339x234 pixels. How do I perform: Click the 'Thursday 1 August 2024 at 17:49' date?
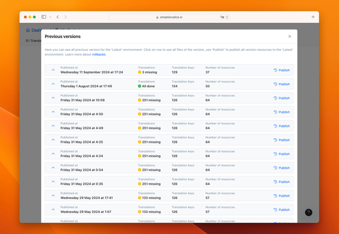86,86
